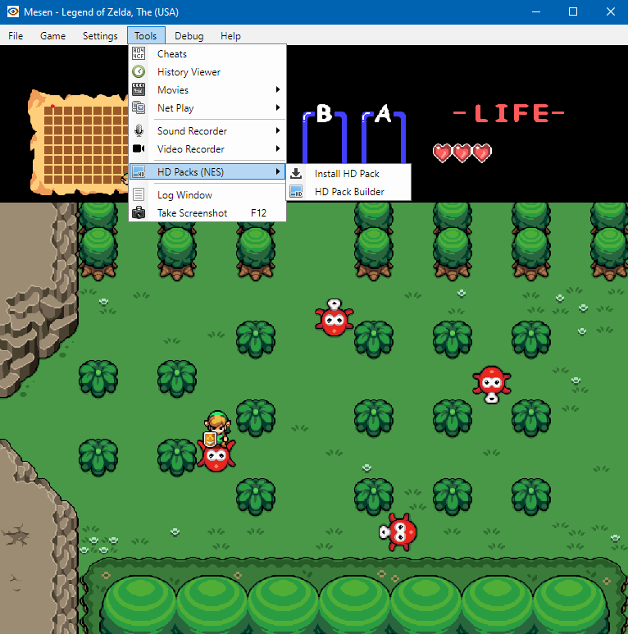The height and width of the screenshot is (634, 628).
Task: Click the Sound Recorder microphone icon
Action: click(139, 130)
